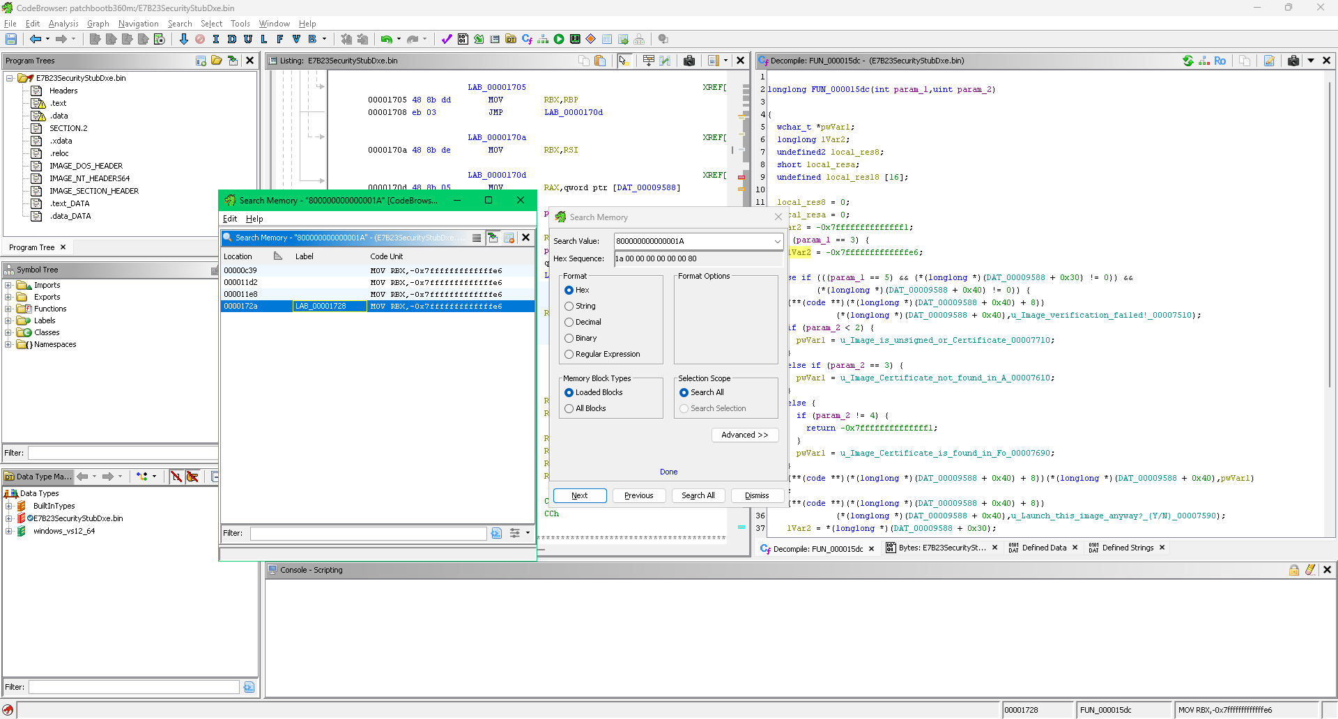Select search result row 000011d2

(x=378, y=282)
